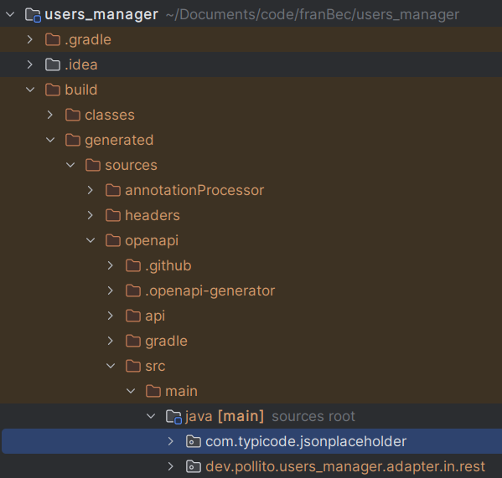The width and height of the screenshot is (502, 478).
Task: Expand the gradle folder under openapi
Action: 111,341
